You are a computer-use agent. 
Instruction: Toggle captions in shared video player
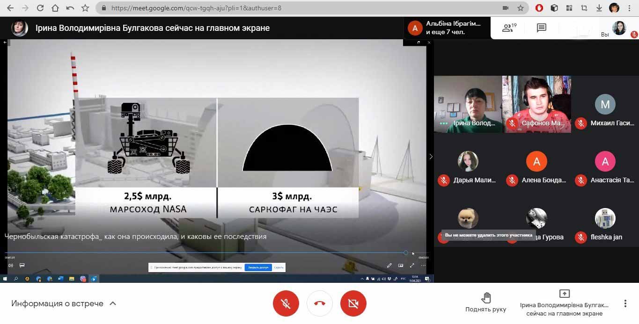click(22, 265)
